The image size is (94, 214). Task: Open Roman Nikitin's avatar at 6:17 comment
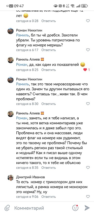click(10, 31)
